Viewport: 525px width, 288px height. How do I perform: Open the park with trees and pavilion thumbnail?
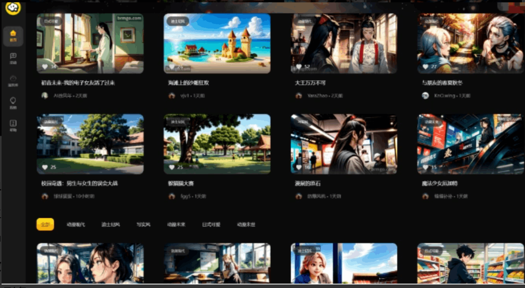pyautogui.click(x=217, y=144)
